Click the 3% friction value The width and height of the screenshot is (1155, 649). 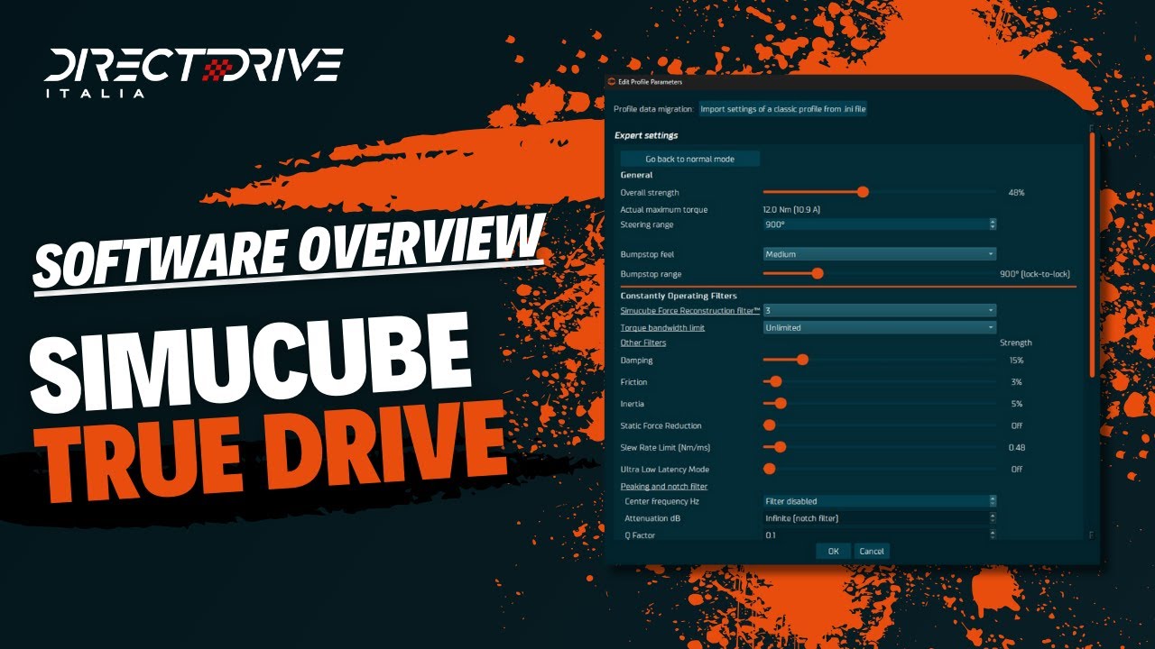(x=1017, y=382)
